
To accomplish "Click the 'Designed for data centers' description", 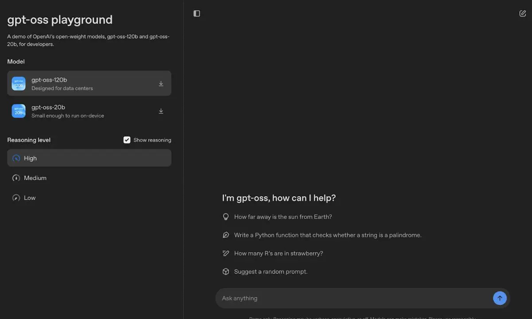I will tap(62, 89).
